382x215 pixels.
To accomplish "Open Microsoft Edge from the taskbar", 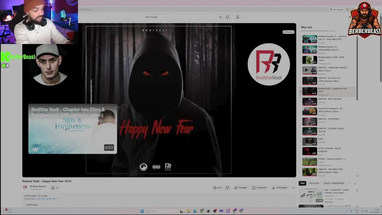I will 195,211.
